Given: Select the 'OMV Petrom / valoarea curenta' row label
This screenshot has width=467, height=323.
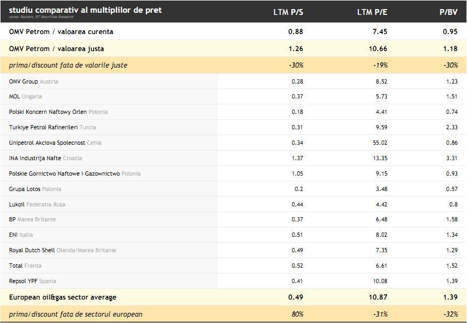Looking at the screenshot, I should [61, 31].
